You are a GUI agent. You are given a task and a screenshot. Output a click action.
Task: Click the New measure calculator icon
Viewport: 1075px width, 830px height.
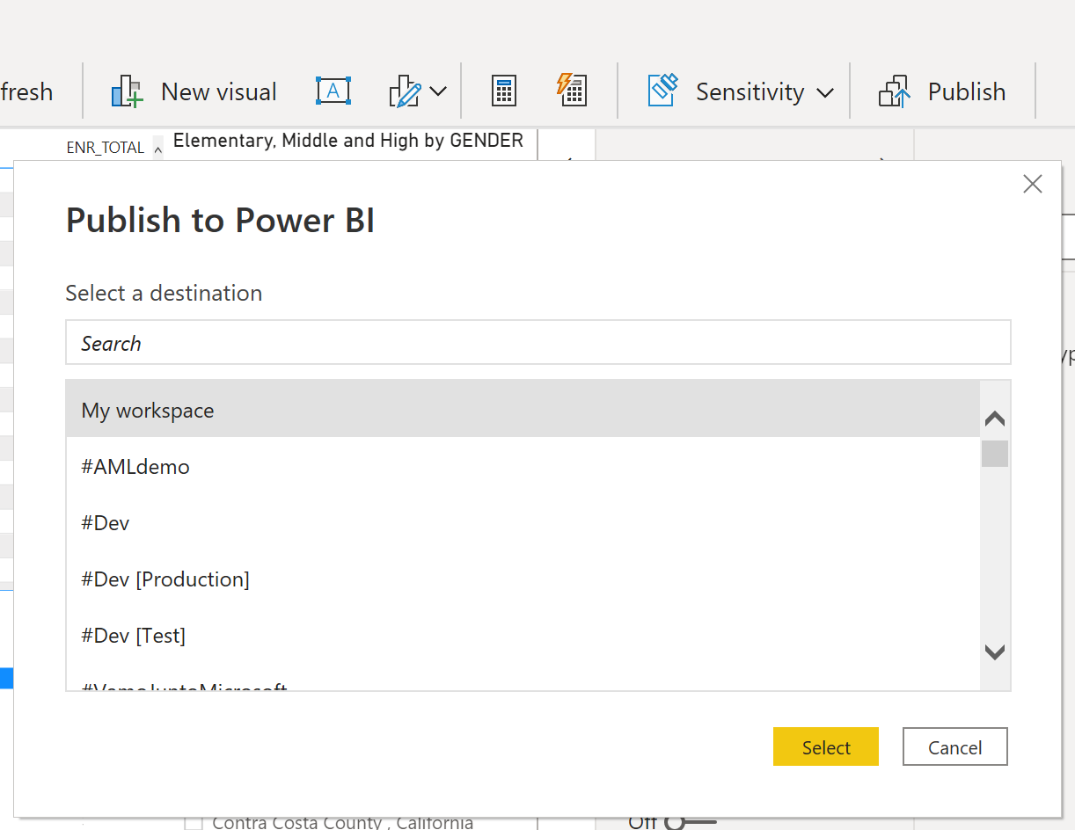point(504,91)
